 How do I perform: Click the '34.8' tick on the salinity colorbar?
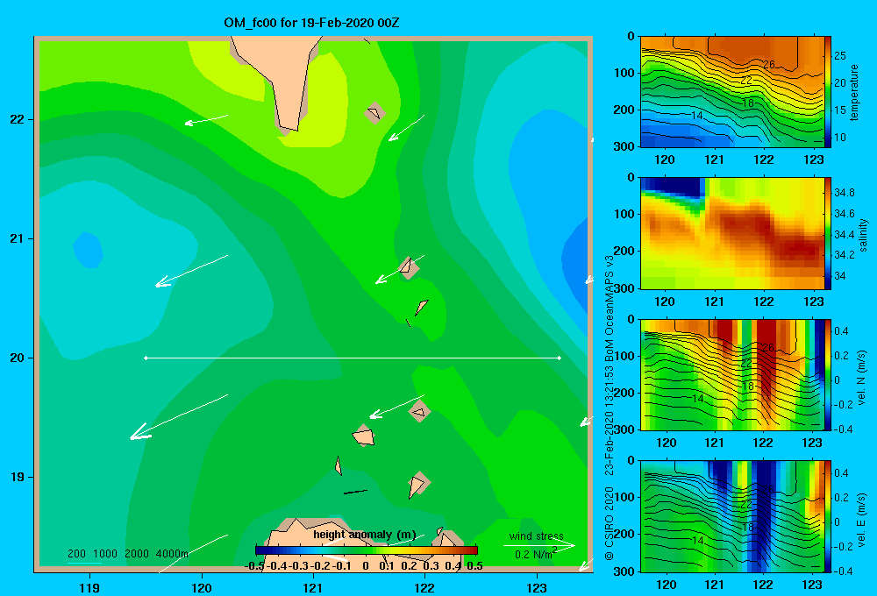click(844, 193)
